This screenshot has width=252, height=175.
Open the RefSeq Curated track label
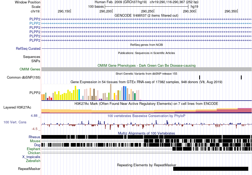[x=28, y=49]
